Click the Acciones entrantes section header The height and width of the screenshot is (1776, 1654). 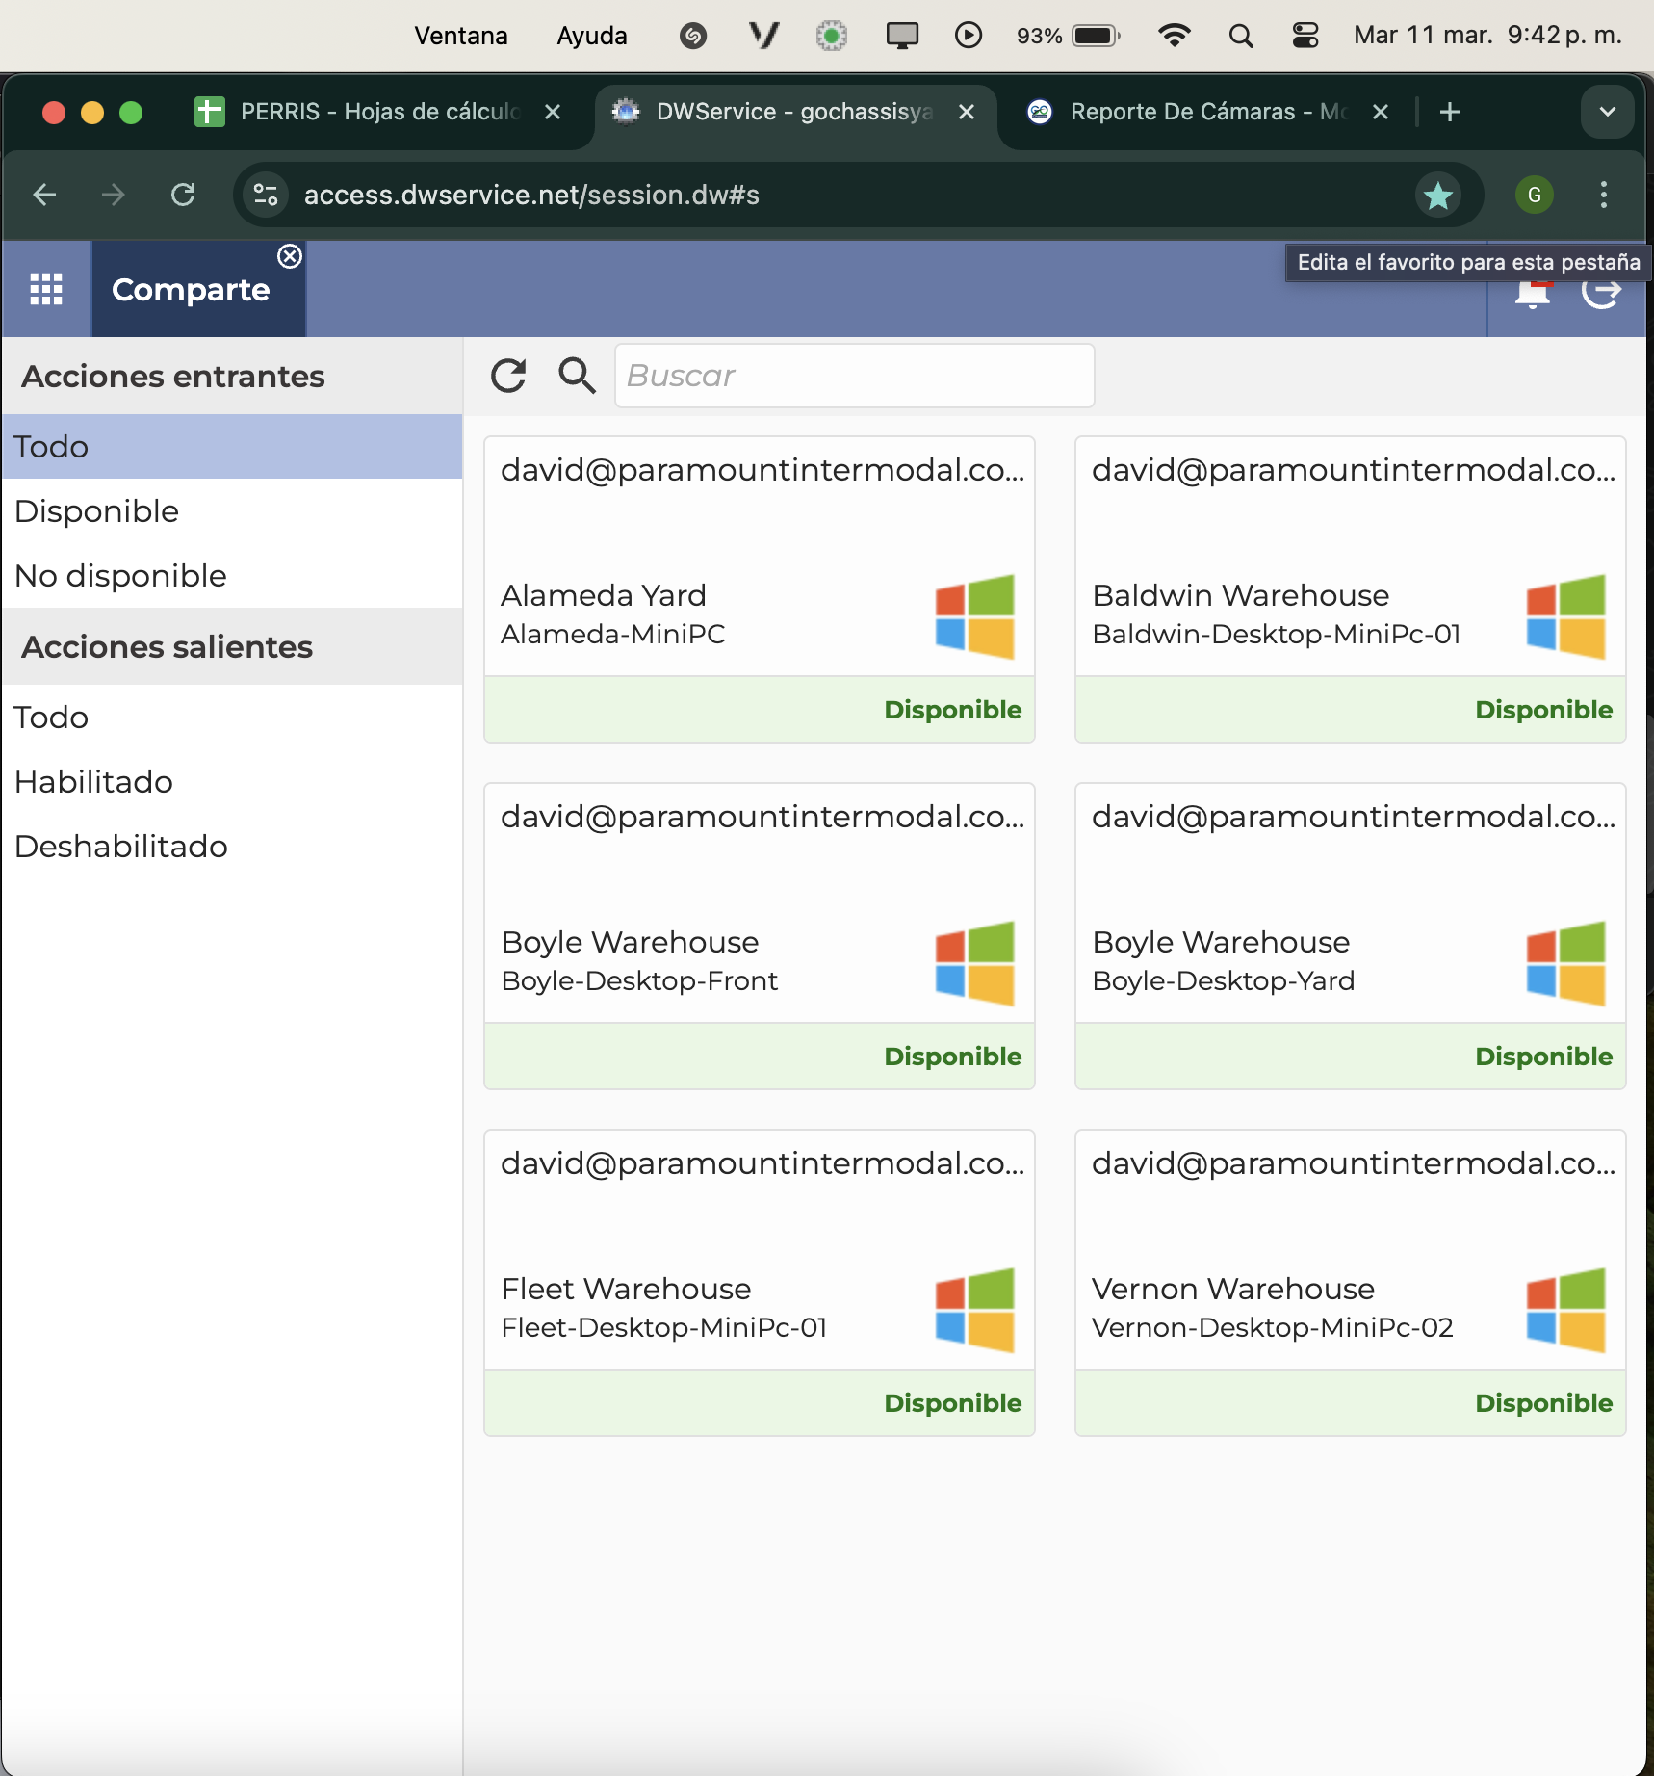[232, 376]
